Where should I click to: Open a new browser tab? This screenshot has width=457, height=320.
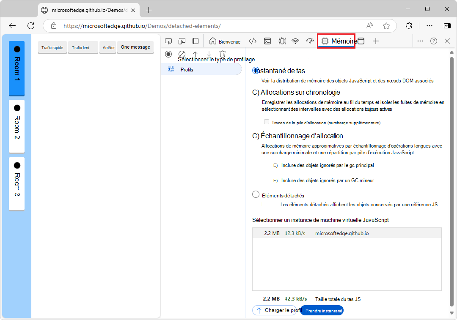[149, 10]
